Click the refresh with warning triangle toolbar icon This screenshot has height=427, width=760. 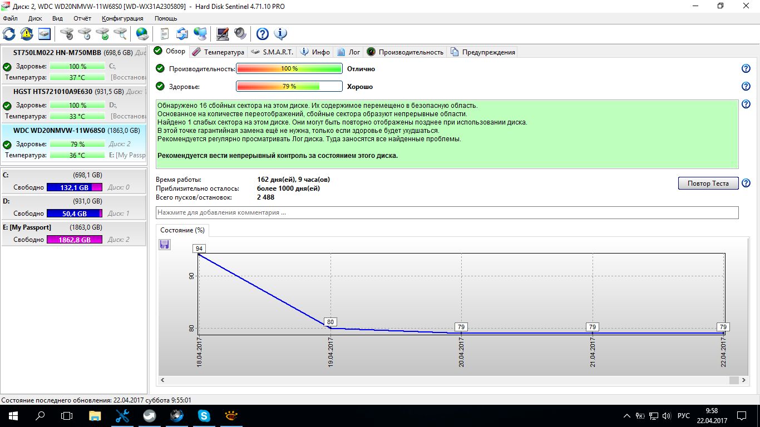(27, 34)
